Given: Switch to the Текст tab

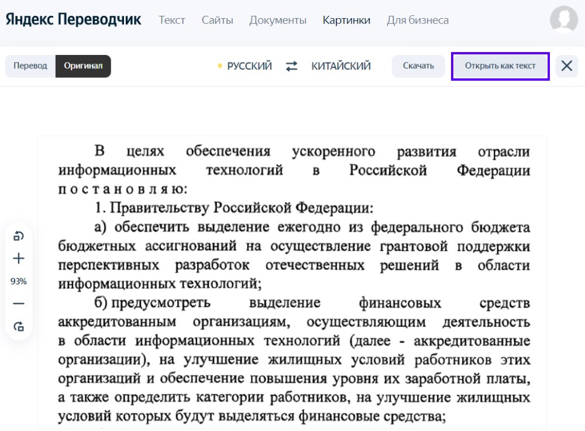Looking at the screenshot, I should click(x=171, y=20).
